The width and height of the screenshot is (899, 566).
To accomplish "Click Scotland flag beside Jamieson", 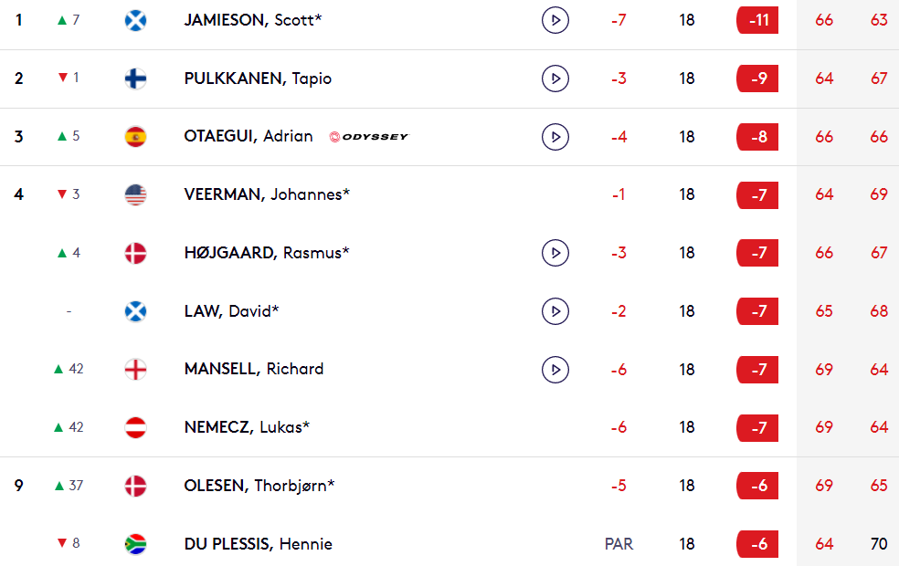I will (x=135, y=21).
